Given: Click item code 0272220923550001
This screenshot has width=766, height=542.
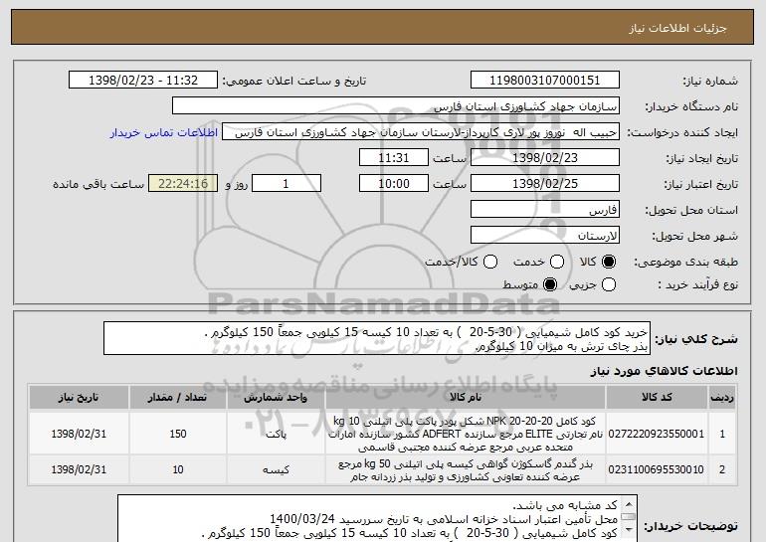Looking at the screenshot, I should tap(657, 434).
